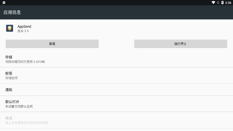The width and height of the screenshot is (233, 131).
Task: Open the 通知 notifications entry
Action: click(x=116, y=90)
